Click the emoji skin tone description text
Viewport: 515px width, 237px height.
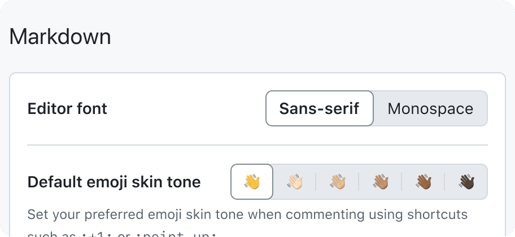(247, 225)
